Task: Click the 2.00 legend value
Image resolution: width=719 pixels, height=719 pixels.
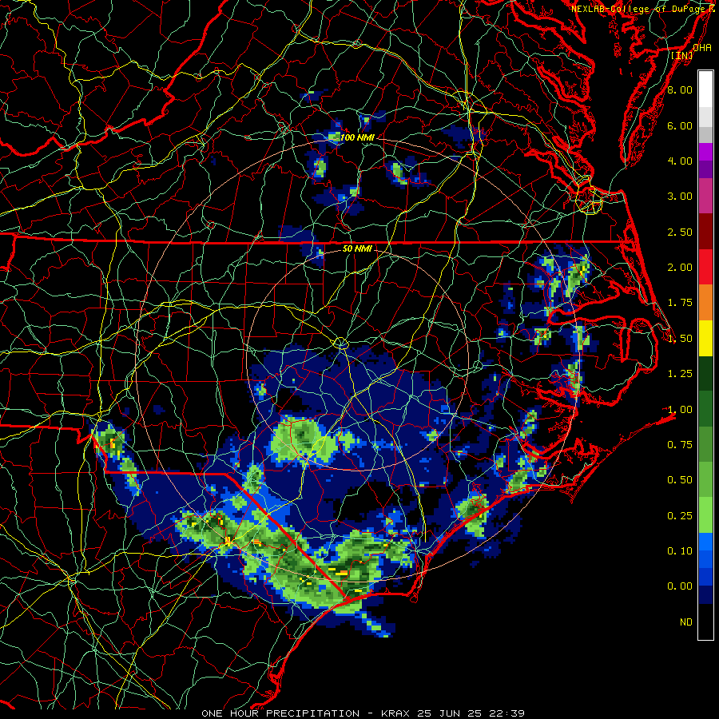Action: [680, 268]
